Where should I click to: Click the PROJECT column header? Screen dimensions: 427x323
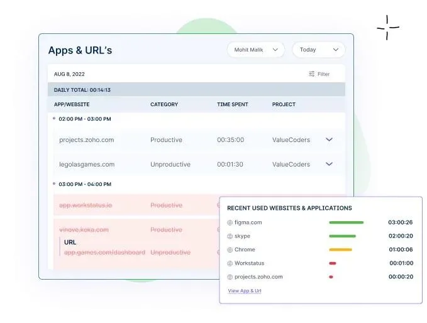(x=284, y=104)
